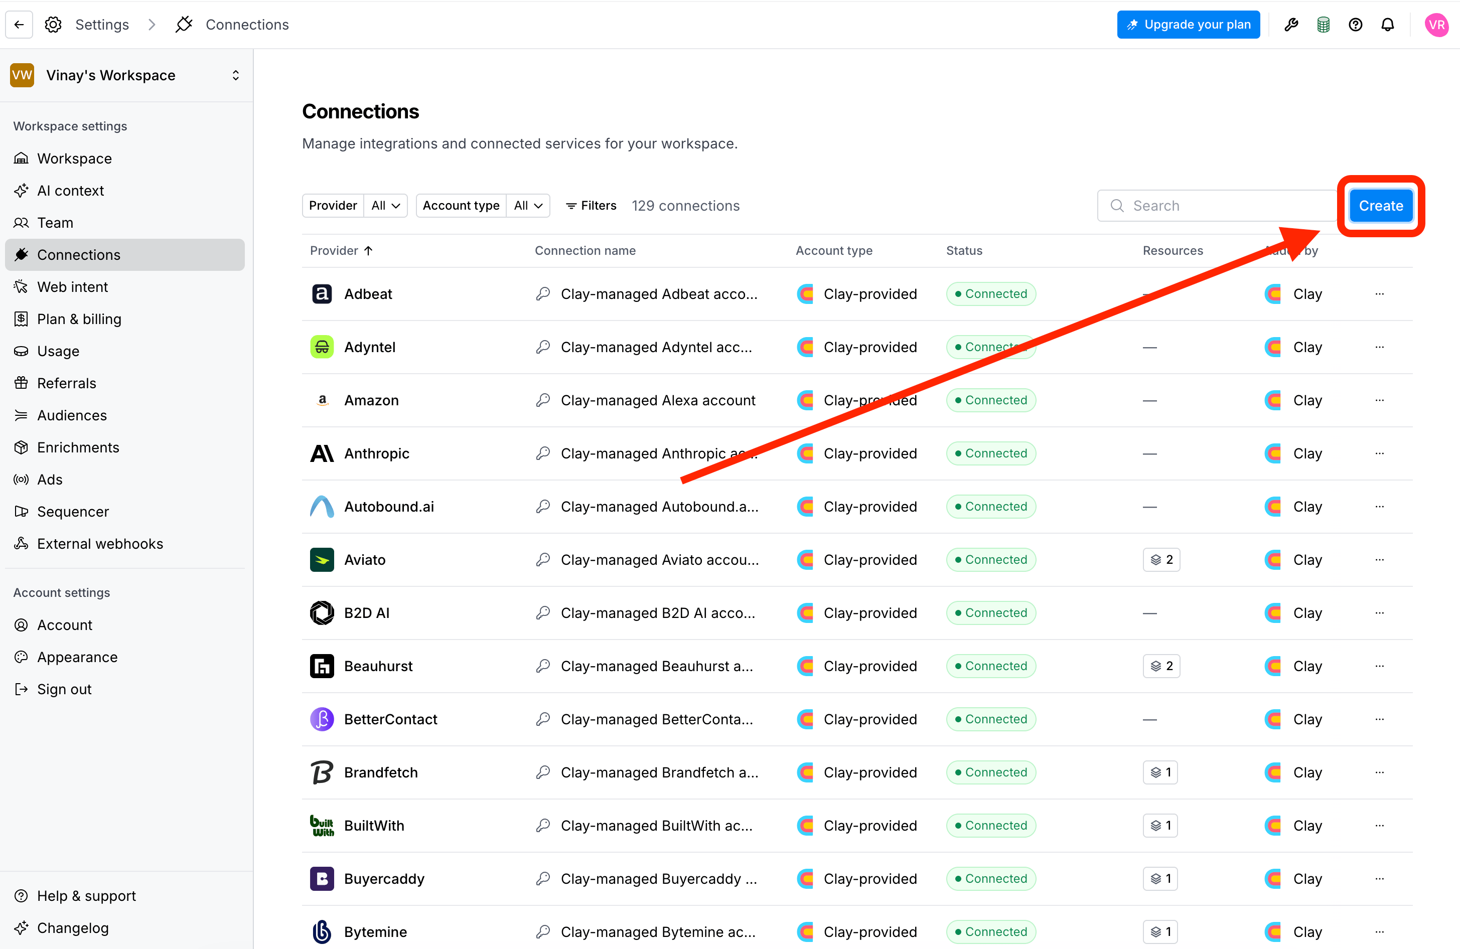Open the Workspace settings page
The width and height of the screenshot is (1460, 949).
point(125,159)
